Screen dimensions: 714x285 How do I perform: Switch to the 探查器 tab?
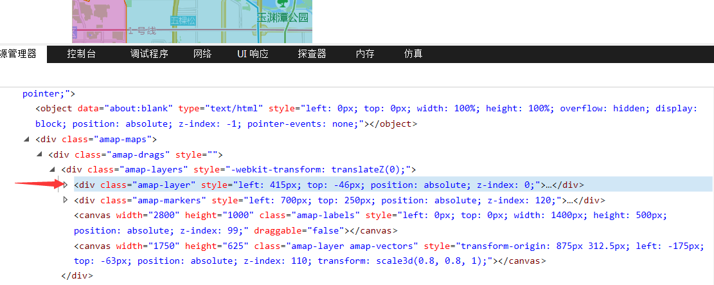(312, 54)
